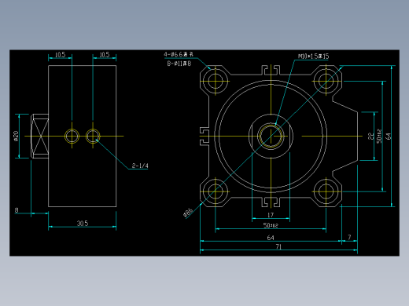Screen dimensions: 409x306
Task: Select the 30.5 width dimension label
Action: [x=83, y=224]
